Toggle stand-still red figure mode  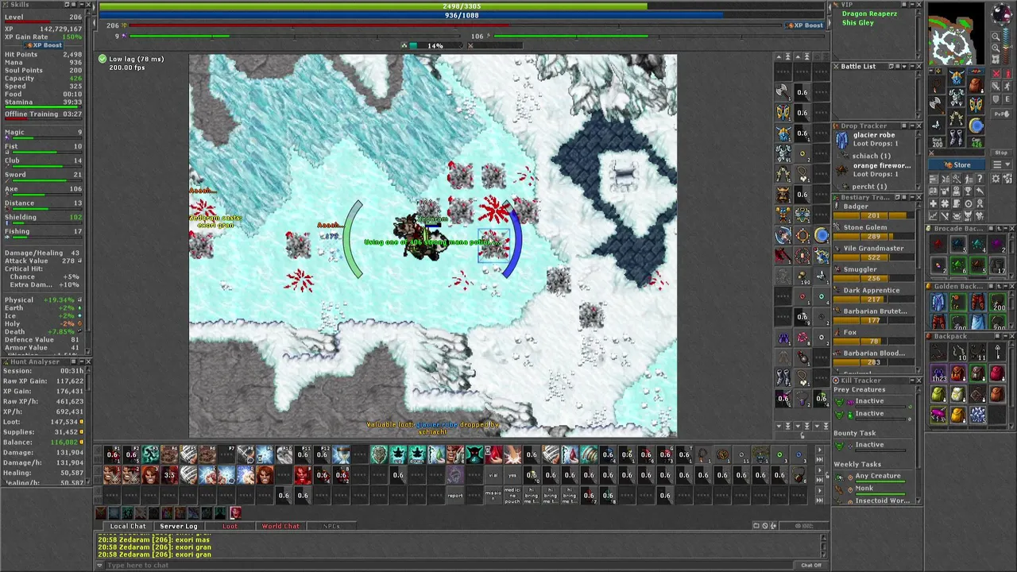click(x=1007, y=73)
